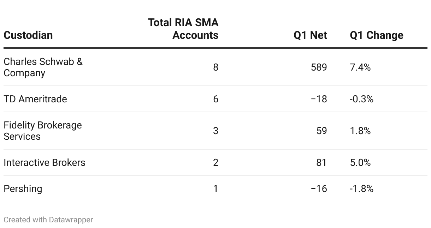This screenshot has height=228, width=431.
Task: Click Charles Schwab's account count 8
Action: pos(215,67)
